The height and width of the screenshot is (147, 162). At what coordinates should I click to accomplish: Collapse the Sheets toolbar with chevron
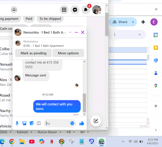pos(140,34)
